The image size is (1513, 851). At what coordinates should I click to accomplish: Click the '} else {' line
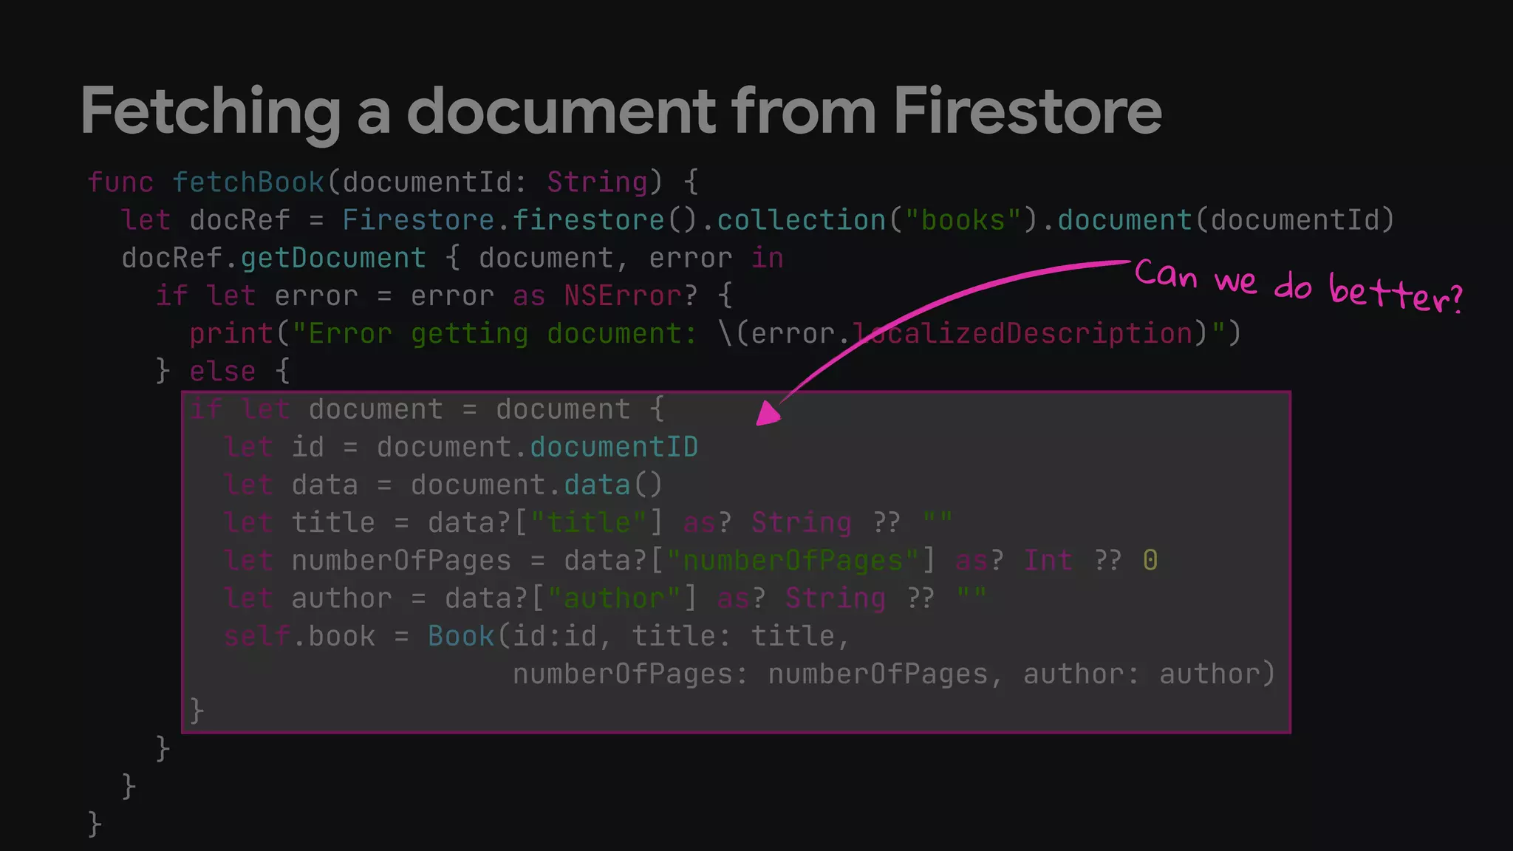(x=222, y=371)
